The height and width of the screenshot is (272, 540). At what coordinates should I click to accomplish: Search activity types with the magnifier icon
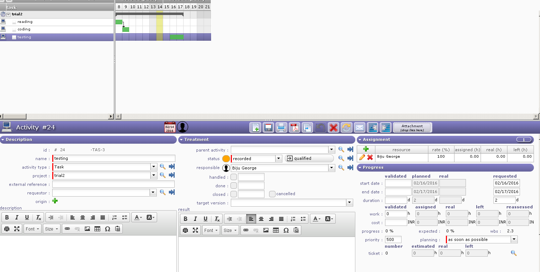click(x=162, y=167)
